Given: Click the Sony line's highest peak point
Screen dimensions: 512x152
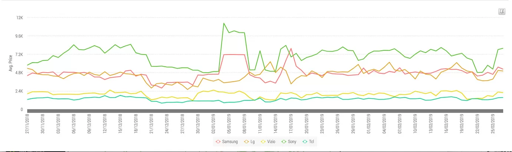Looking at the screenshot, I should pyautogui.click(x=224, y=23).
